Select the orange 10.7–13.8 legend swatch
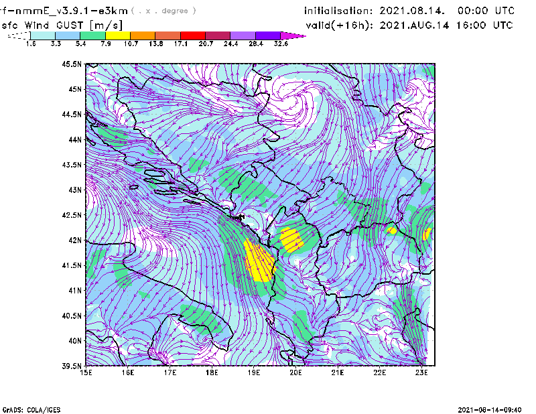The height and width of the screenshot is (414, 536). point(143,36)
